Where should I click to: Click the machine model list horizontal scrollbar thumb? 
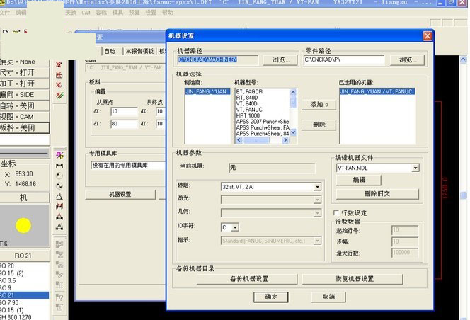pos(256,139)
